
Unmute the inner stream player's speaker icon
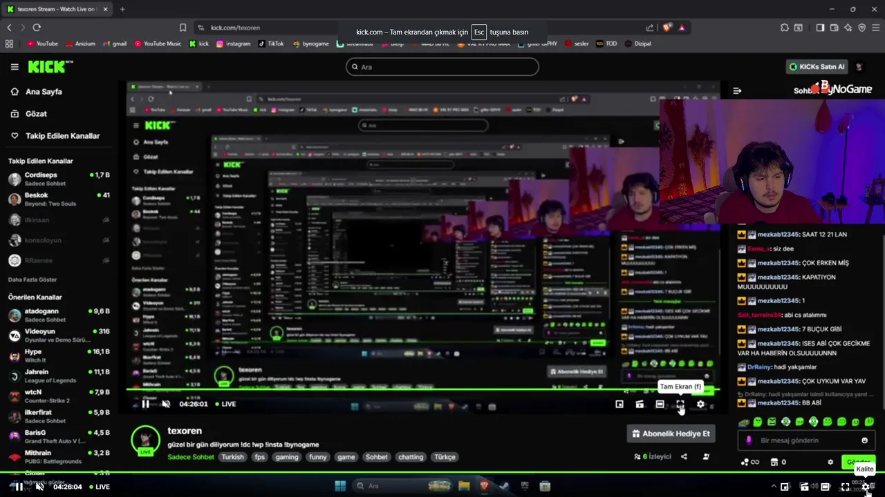tap(166, 405)
